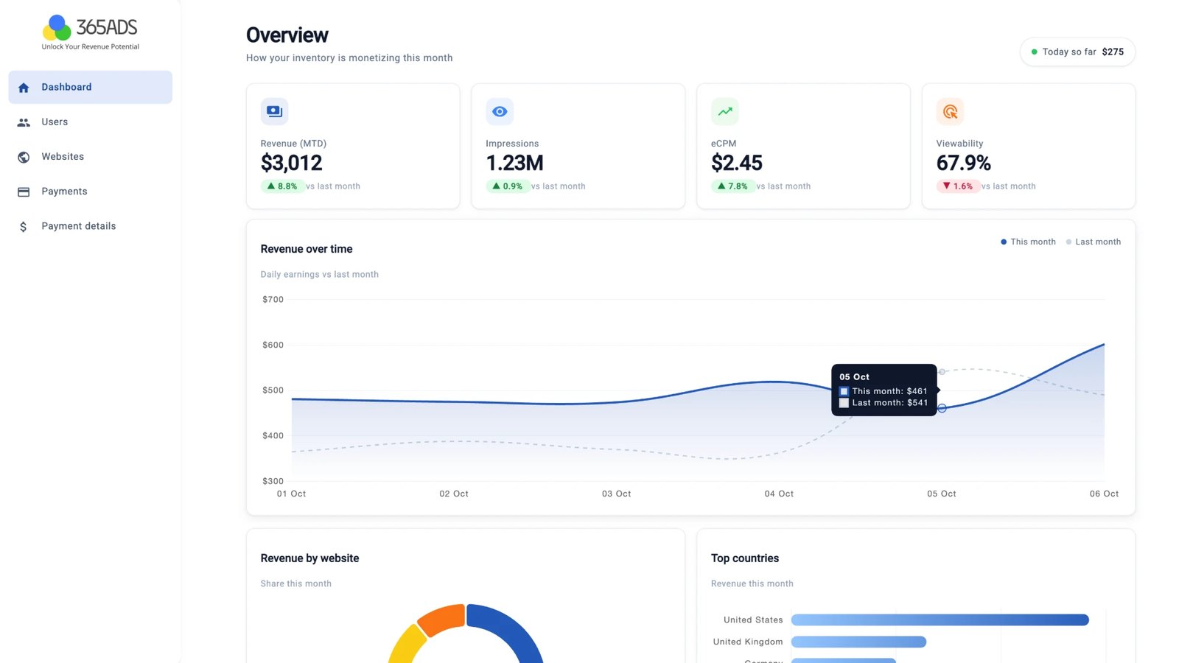Click the $2.45 eCPM value
This screenshot has width=1179, height=663.
pos(737,163)
